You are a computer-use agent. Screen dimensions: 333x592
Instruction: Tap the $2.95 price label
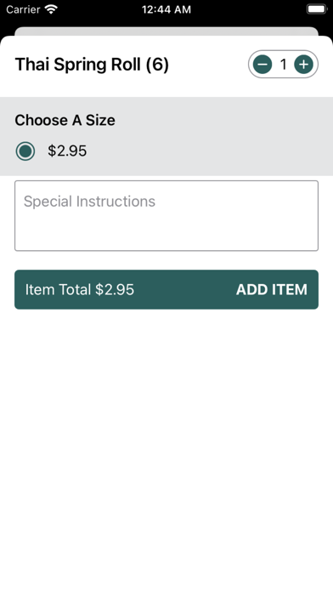[x=67, y=151]
